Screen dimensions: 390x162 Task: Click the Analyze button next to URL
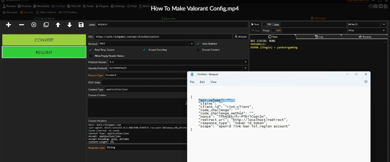(240, 36)
